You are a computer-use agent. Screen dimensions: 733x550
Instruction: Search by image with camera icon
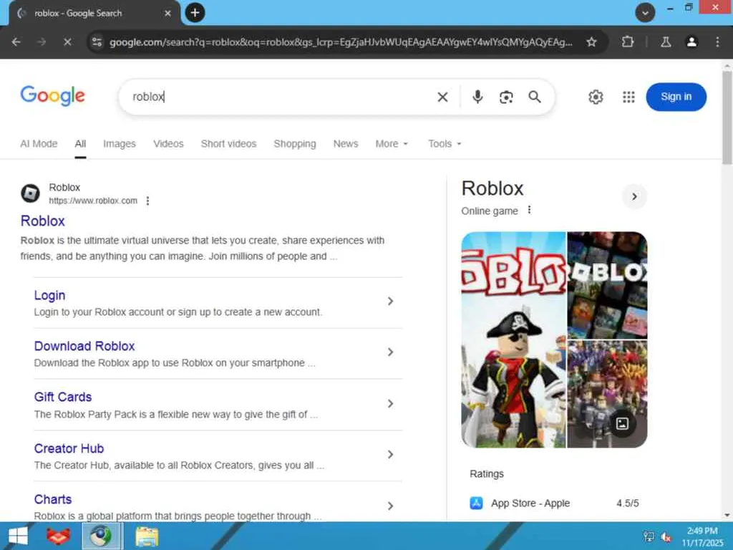tap(506, 97)
